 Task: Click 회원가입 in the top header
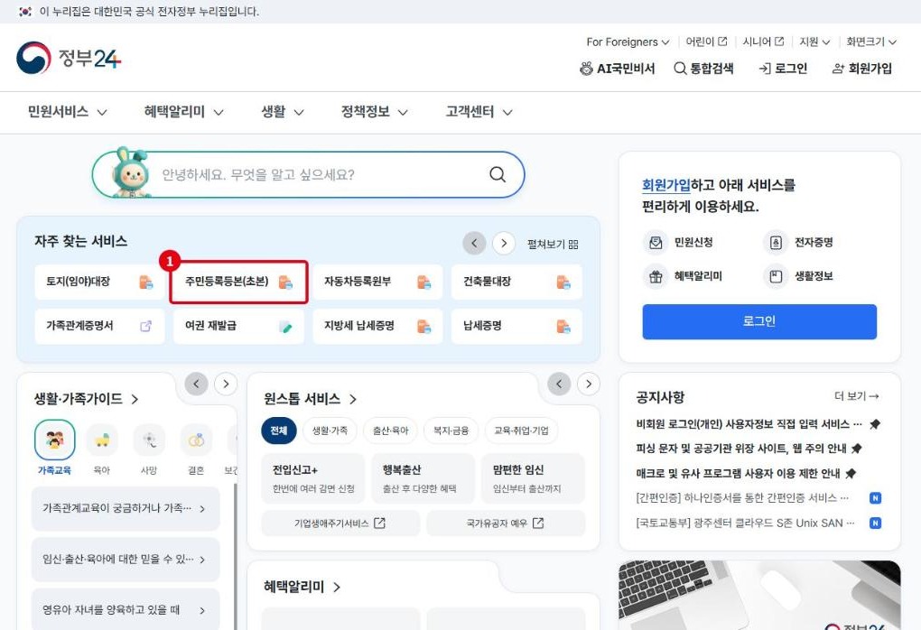click(x=862, y=69)
